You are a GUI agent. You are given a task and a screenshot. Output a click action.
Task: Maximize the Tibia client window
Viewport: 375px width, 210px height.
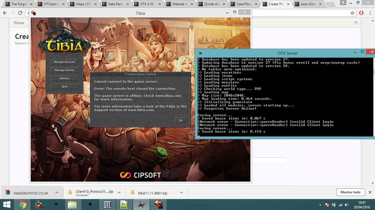235,12
